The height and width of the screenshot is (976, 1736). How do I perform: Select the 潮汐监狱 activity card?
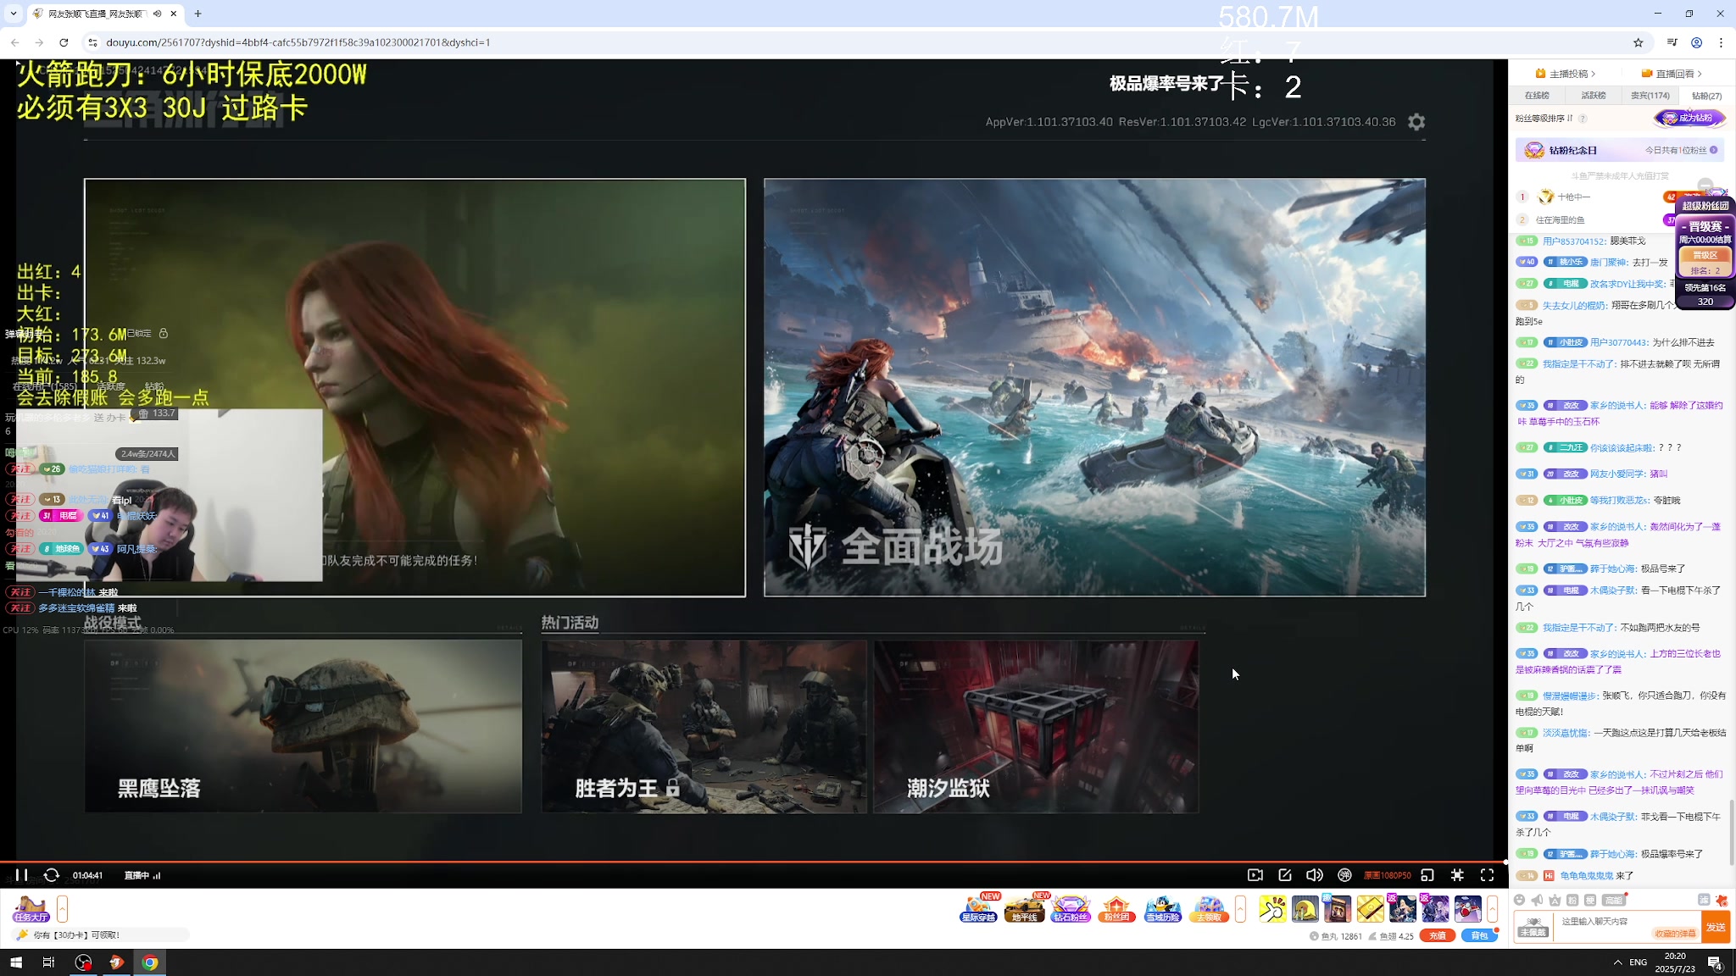point(1036,726)
